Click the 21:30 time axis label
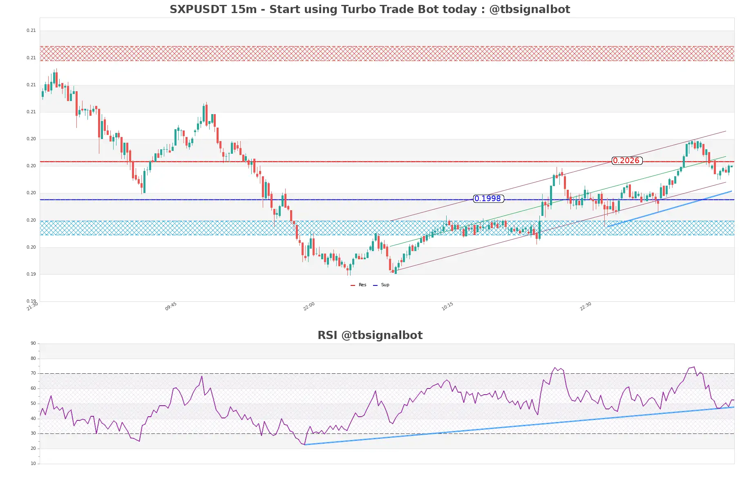This screenshot has width=740, height=494. pos(32,306)
